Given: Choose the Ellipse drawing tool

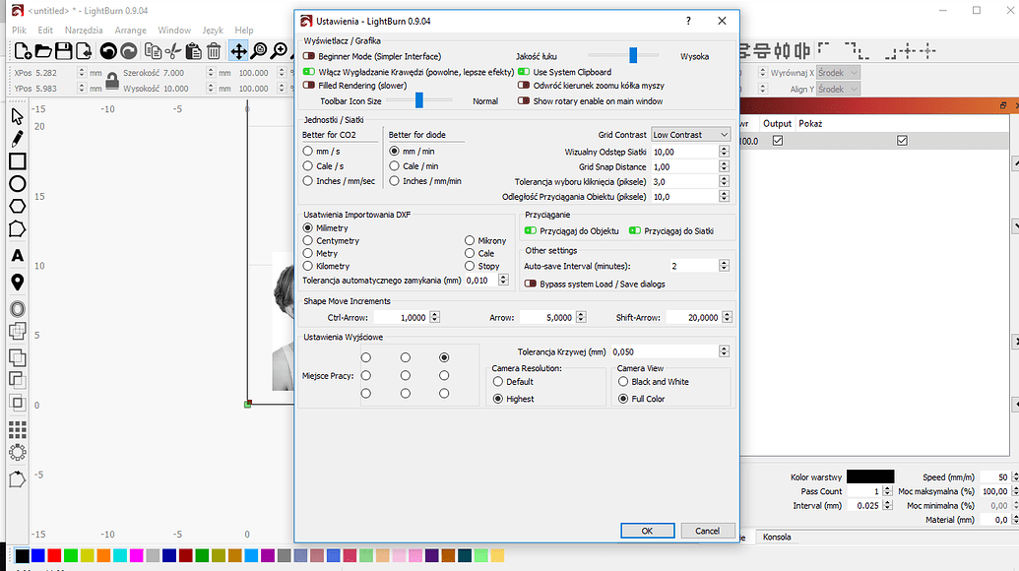Looking at the screenshot, I should tap(17, 184).
